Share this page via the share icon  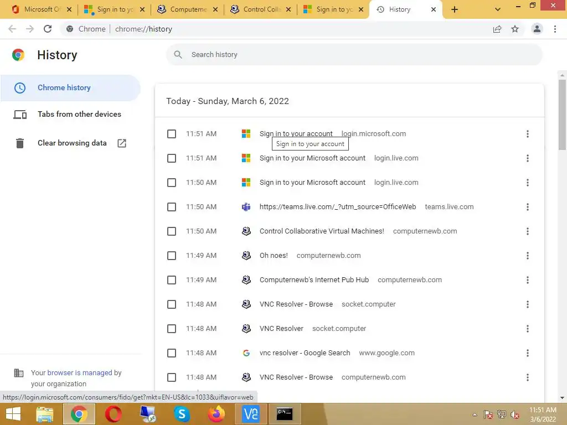pyautogui.click(x=497, y=29)
